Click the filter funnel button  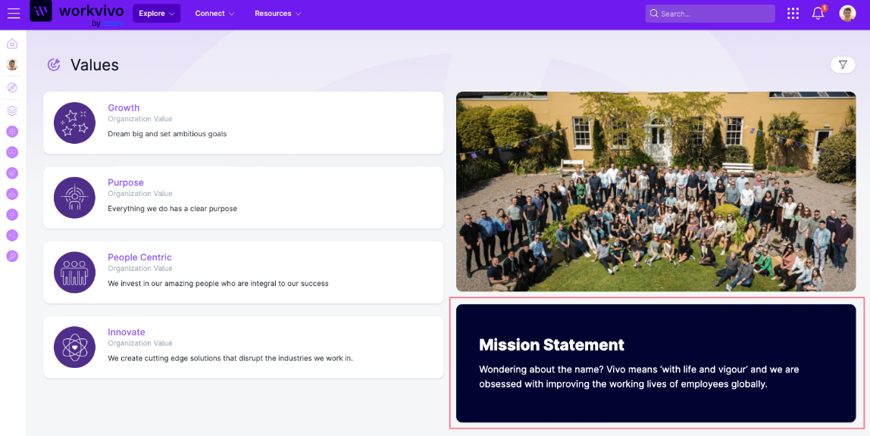pos(843,65)
